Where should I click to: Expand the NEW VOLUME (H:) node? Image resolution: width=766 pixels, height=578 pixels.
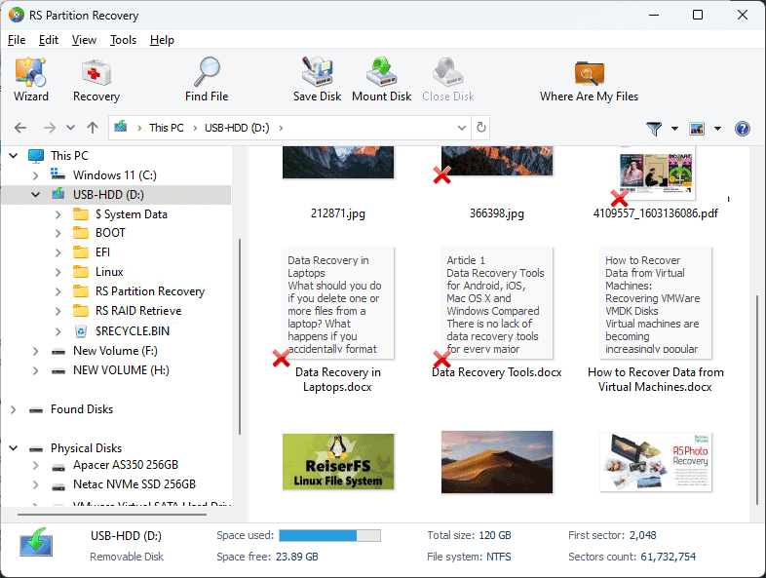point(36,370)
